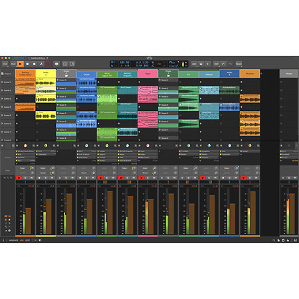
Task: Click the Redo arrow icon
Action: (231, 64)
